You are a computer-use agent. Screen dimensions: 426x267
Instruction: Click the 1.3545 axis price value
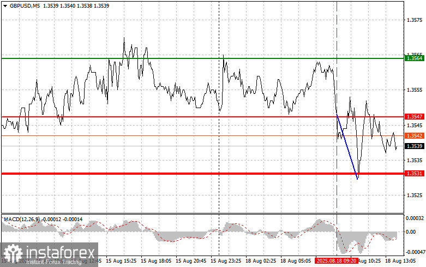point(415,126)
